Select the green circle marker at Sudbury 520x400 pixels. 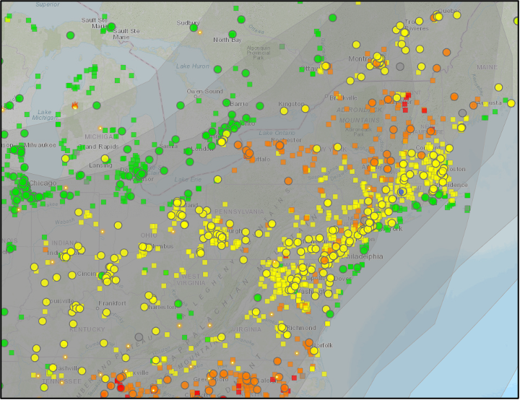[x=194, y=27]
